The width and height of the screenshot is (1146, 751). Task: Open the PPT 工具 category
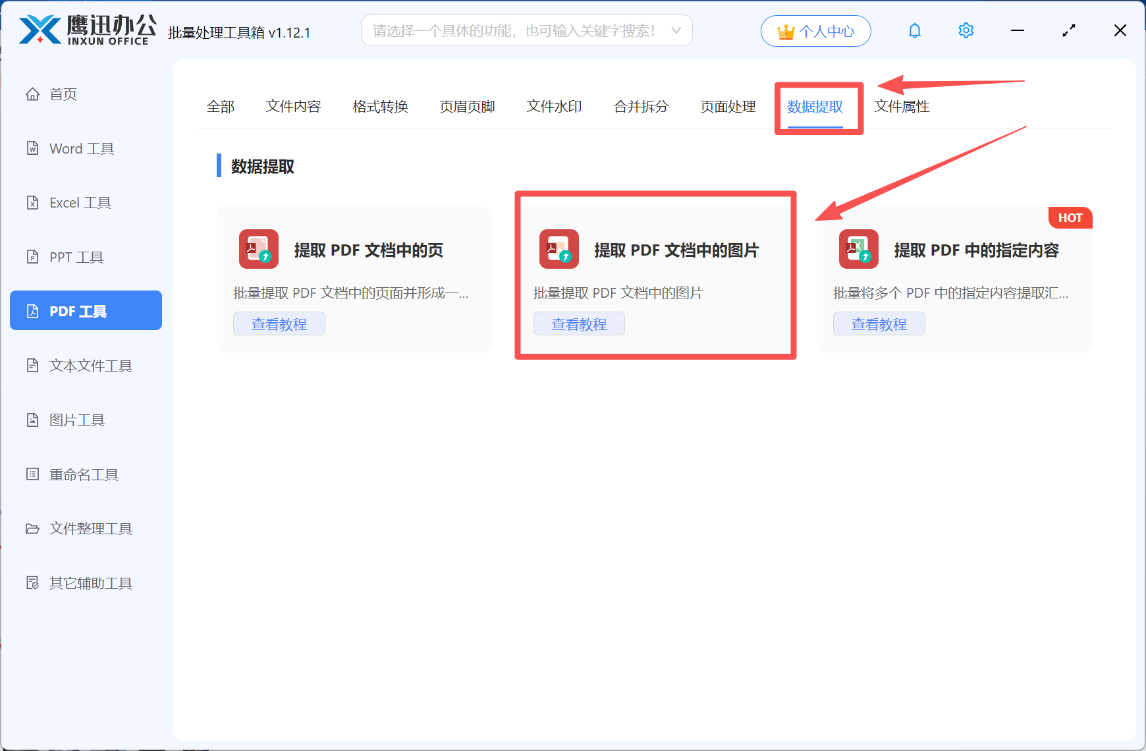[x=76, y=257]
